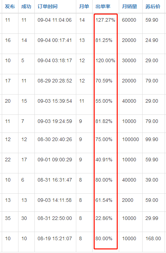Click monthly sales cell 60000
The height and width of the screenshot is (253, 166).
click(x=129, y=20)
